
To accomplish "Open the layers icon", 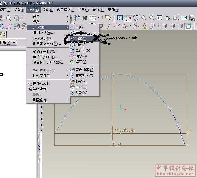I will click(184, 18).
